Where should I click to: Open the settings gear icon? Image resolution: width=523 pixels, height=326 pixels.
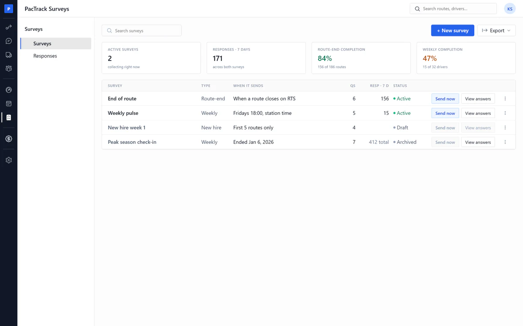tap(9, 160)
